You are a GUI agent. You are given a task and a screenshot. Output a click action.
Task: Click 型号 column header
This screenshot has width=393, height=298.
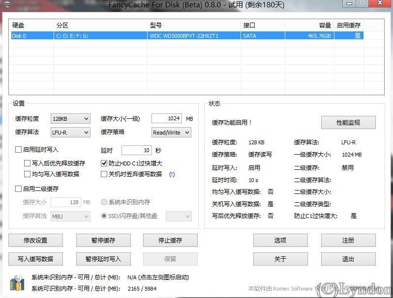click(194, 25)
